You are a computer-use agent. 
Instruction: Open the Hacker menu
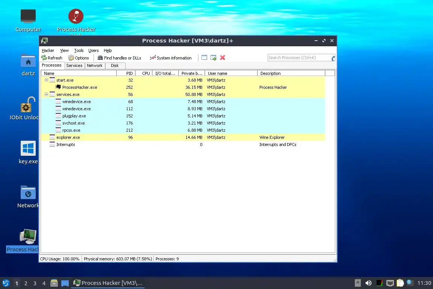pyautogui.click(x=48, y=50)
